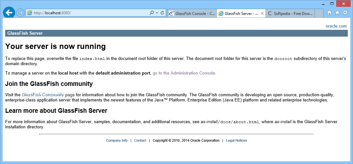Switch to Softpedia - Free Downloads tab
The height and width of the screenshot is (164, 353).
point(290,14)
